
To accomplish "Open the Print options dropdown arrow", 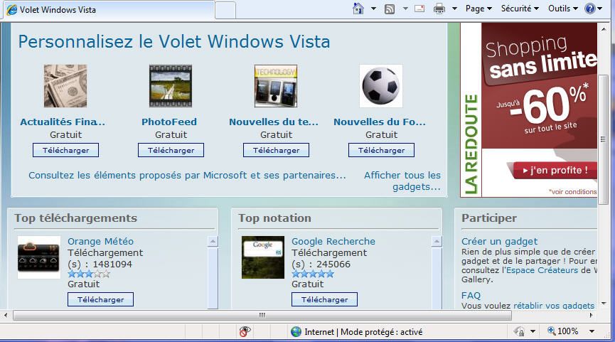I will [x=454, y=9].
